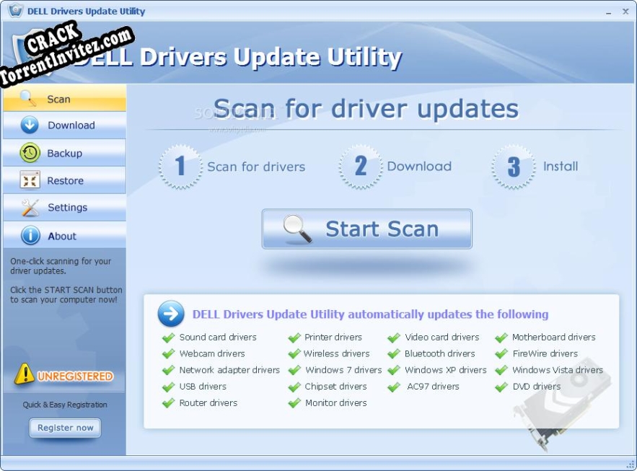Click the step 2 Download badge
Screen dimensions: 637x471
tap(361, 167)
